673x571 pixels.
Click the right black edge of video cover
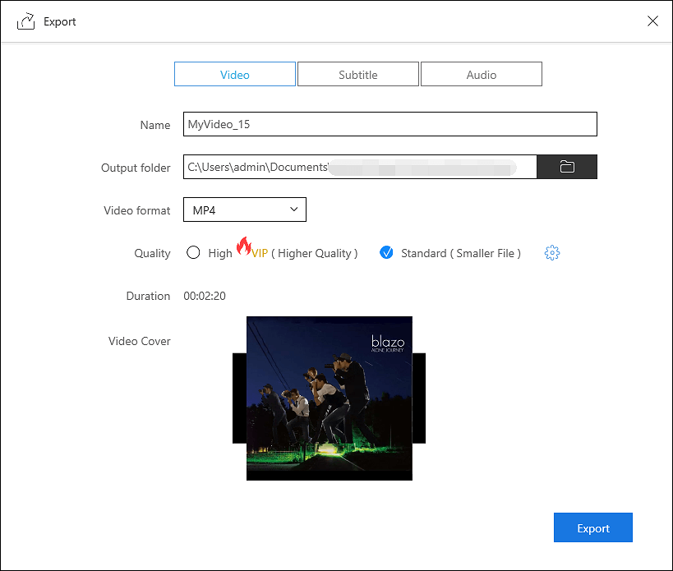point(419,398)
